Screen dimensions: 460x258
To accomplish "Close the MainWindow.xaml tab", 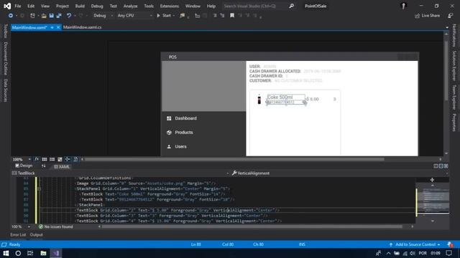I will point(58,27).
